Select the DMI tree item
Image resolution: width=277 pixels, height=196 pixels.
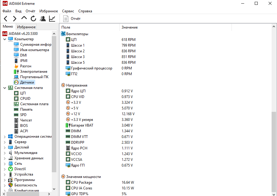pos(23,55)
